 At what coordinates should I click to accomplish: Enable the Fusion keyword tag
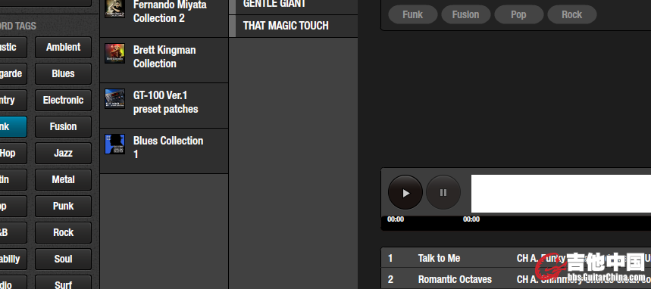pos(63,126)
